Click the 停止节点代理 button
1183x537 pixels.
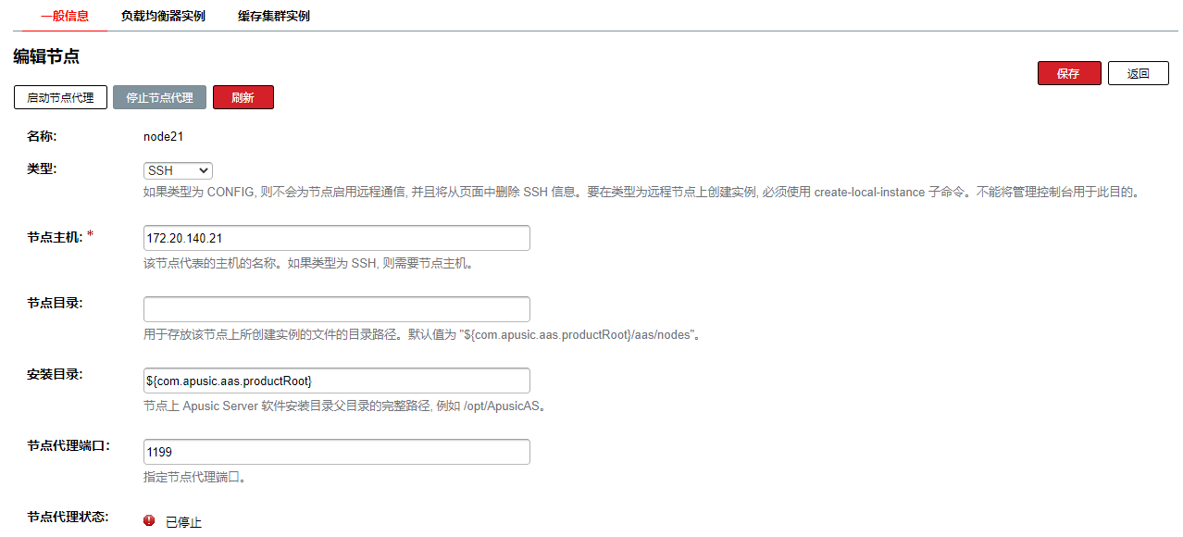pyautogui.click(x=159, y=97)
